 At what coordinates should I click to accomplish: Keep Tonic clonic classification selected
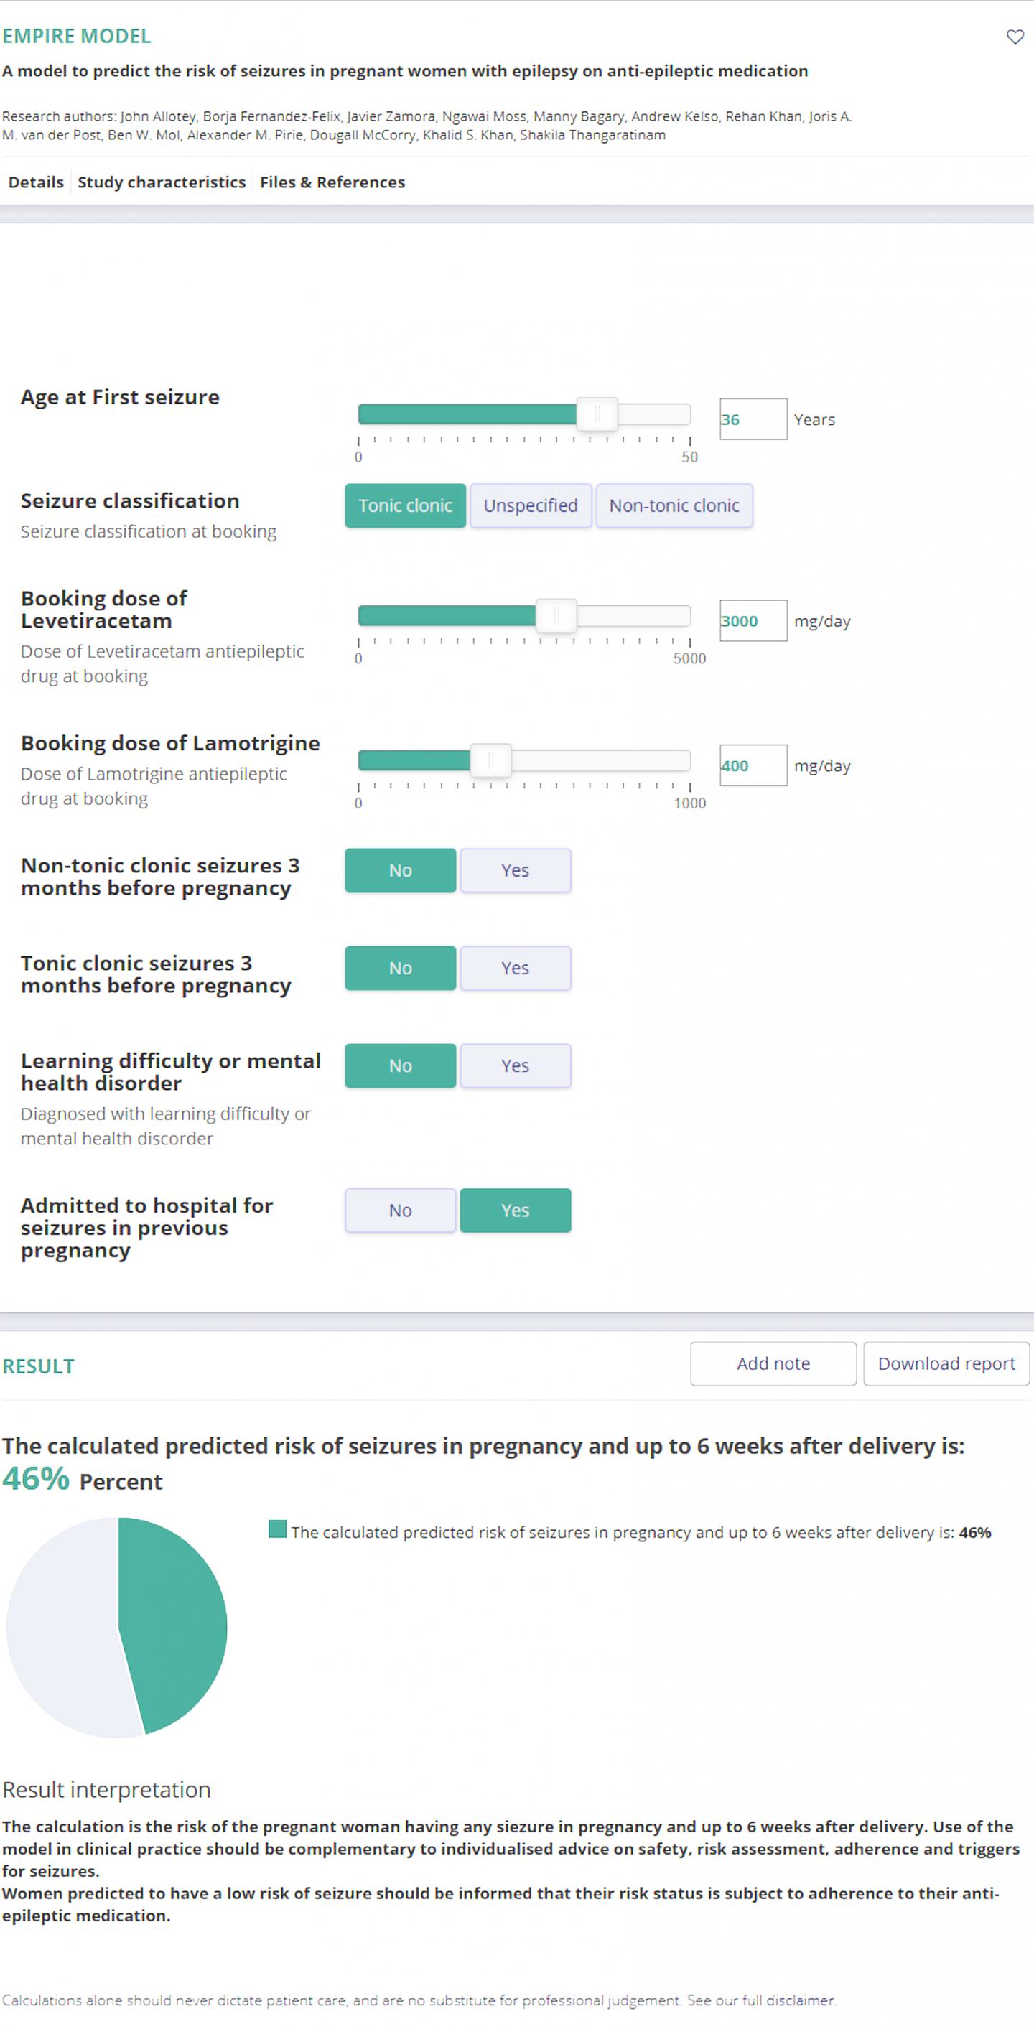click(x=406, y=505)
